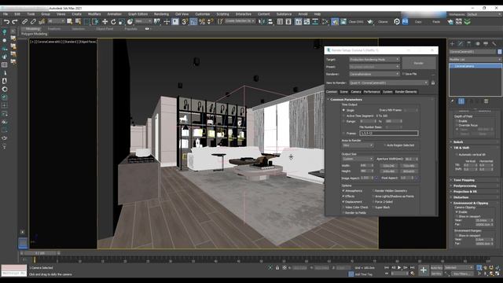The width and height of the screenshot is (503, 283).
Task: Click the Redo arrow icon
Action: click(x=15, y=21)
